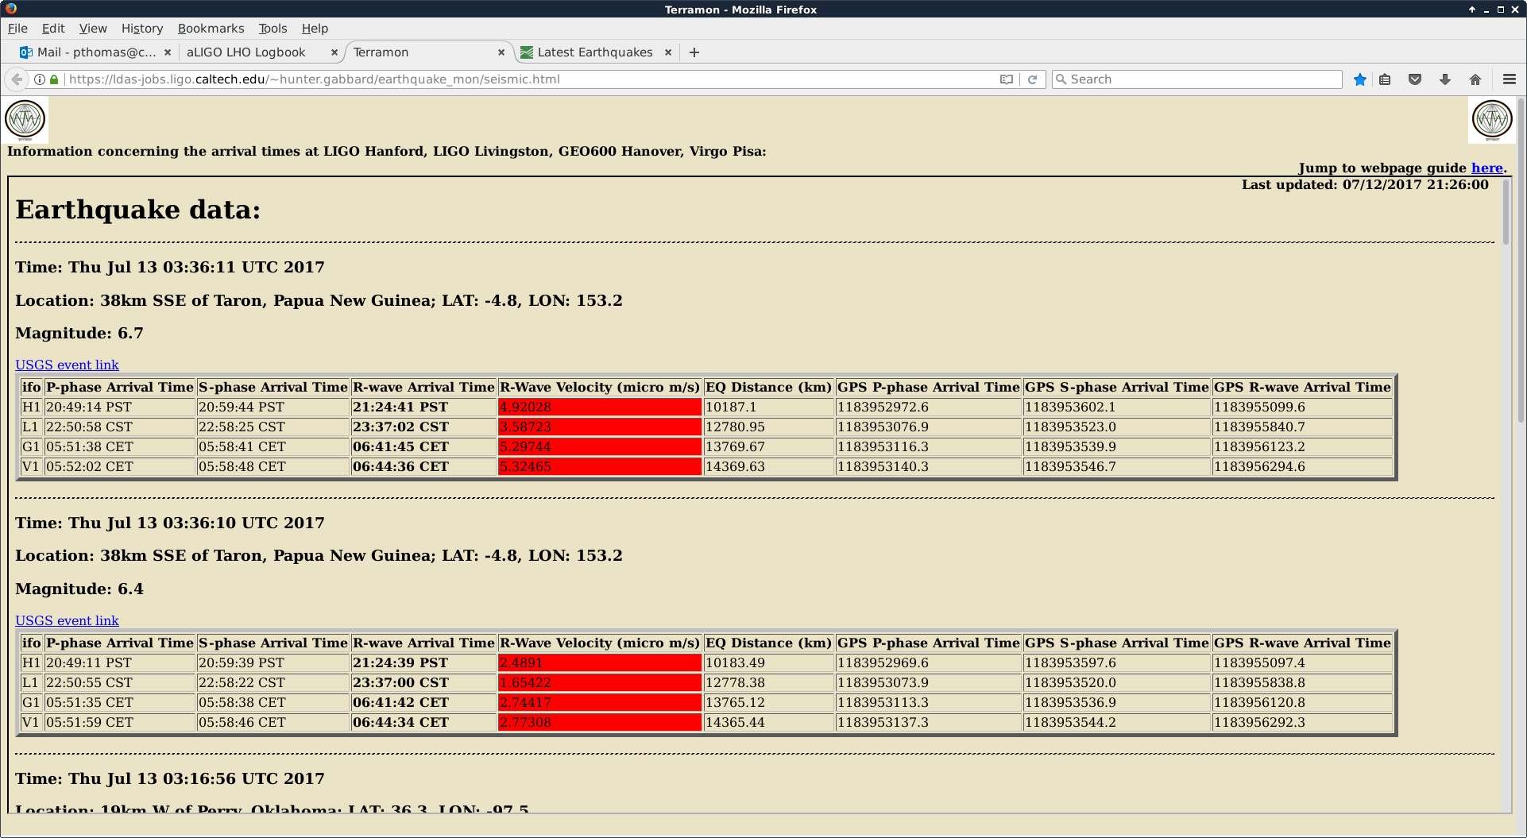Open the bookmarks list icon
This screenshot has width=1527, height=838.
click(x=1385, y=79)
